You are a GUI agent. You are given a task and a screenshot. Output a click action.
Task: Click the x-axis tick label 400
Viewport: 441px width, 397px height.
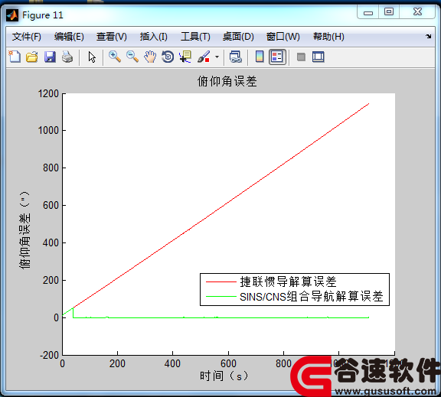[172, 363]
